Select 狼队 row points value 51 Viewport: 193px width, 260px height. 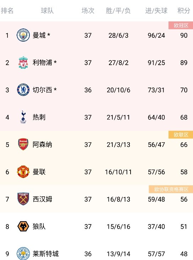click(x=184, y=227)
